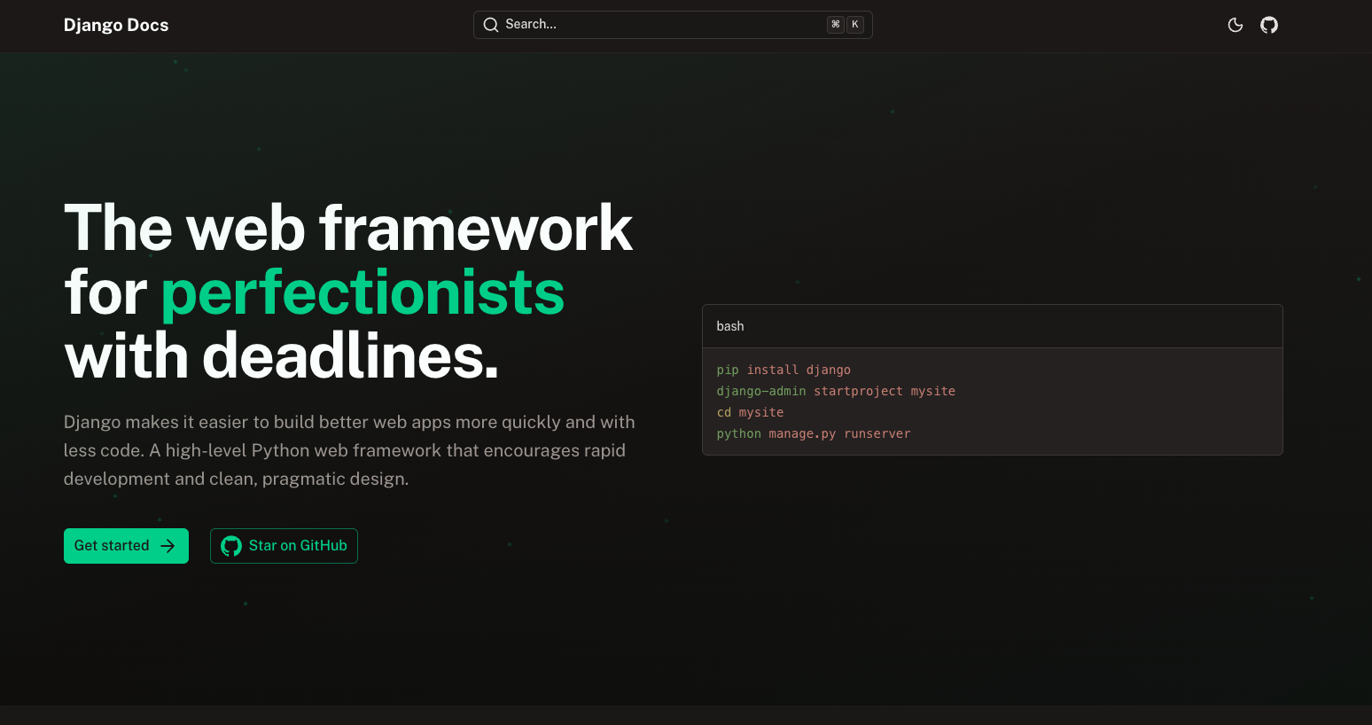Click the K key badge in search bar
1372x725 pixels.
[x=854, y=24]
